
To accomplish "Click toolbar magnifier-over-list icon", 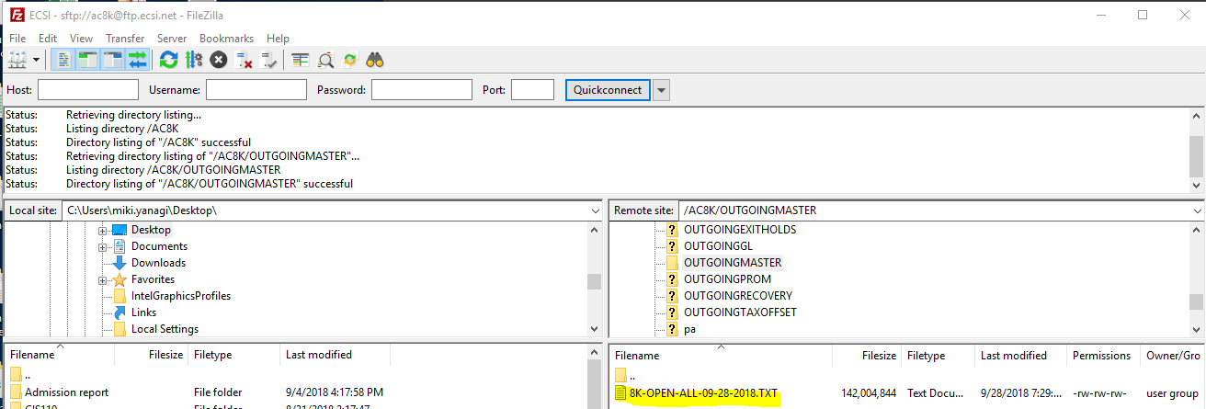I will coord(325,60).
